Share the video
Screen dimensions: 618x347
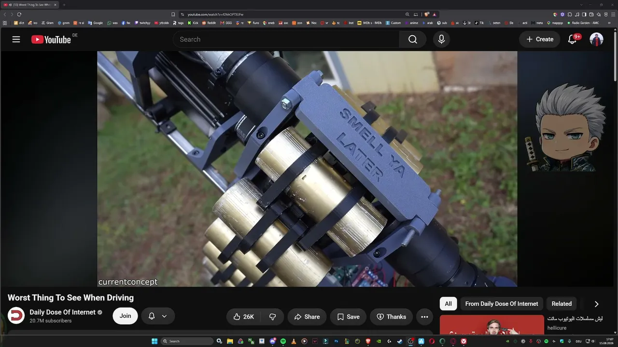click(307, 317)
